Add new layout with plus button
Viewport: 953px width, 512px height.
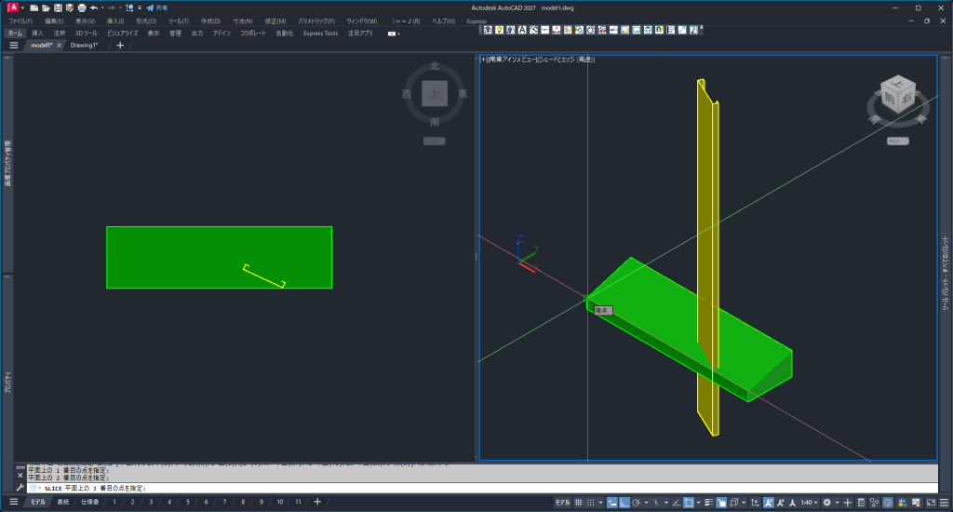[317, 502]
